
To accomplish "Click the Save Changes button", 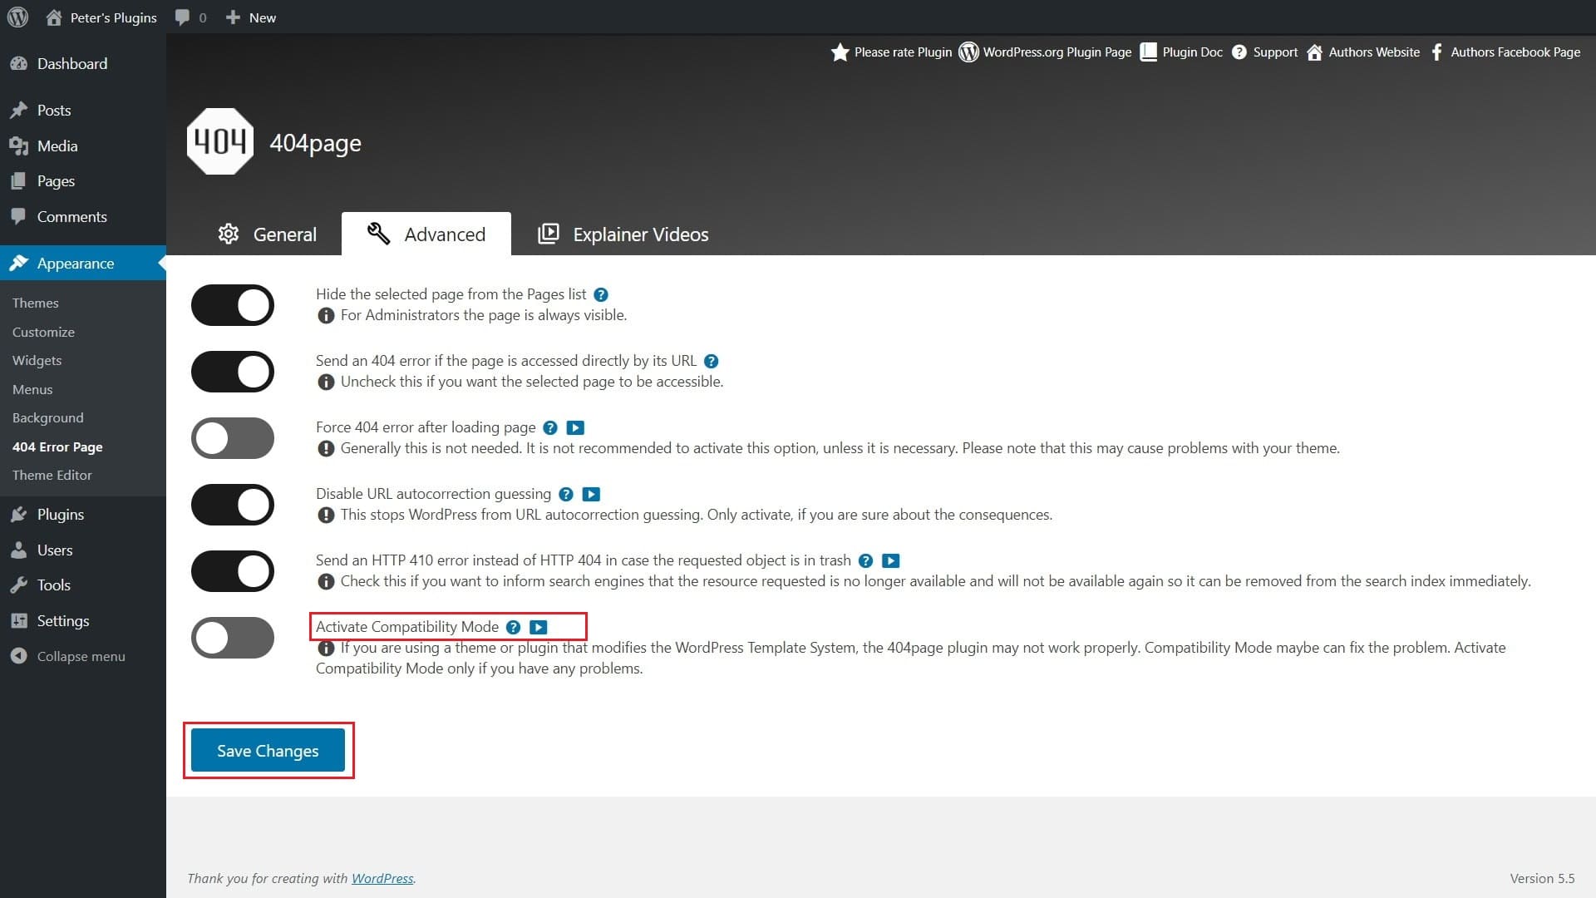I will pos(268,750).
